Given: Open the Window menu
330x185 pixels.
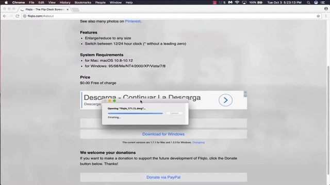Looking at the screenshot, I should (x=115, y=3).
